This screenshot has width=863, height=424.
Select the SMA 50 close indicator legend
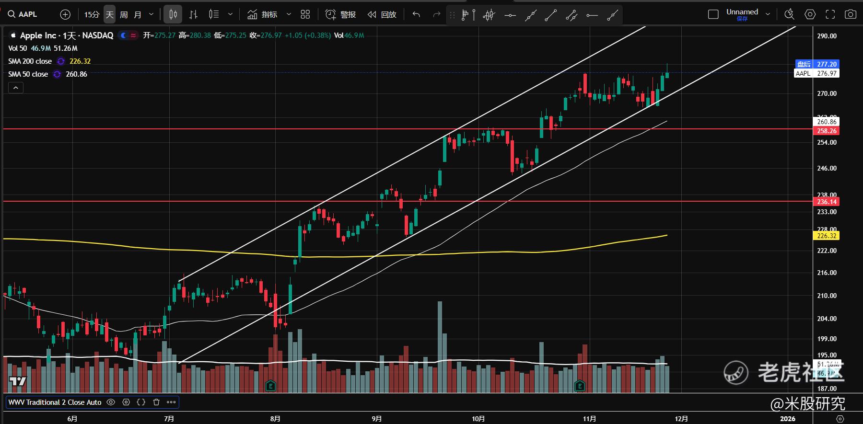click(x=28, y=74)
